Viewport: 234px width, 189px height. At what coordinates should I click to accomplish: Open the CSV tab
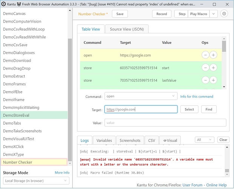coord(152,141)
